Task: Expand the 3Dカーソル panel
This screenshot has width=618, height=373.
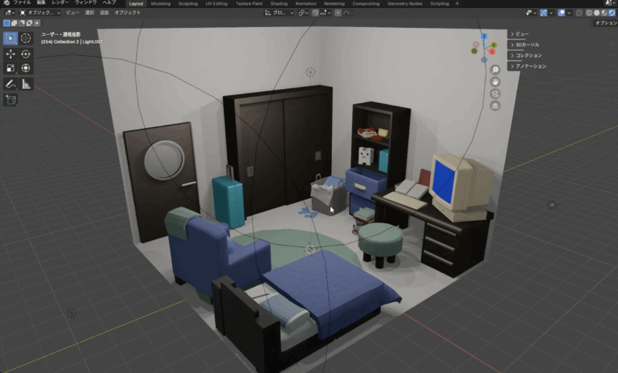Action: (527, 45)
